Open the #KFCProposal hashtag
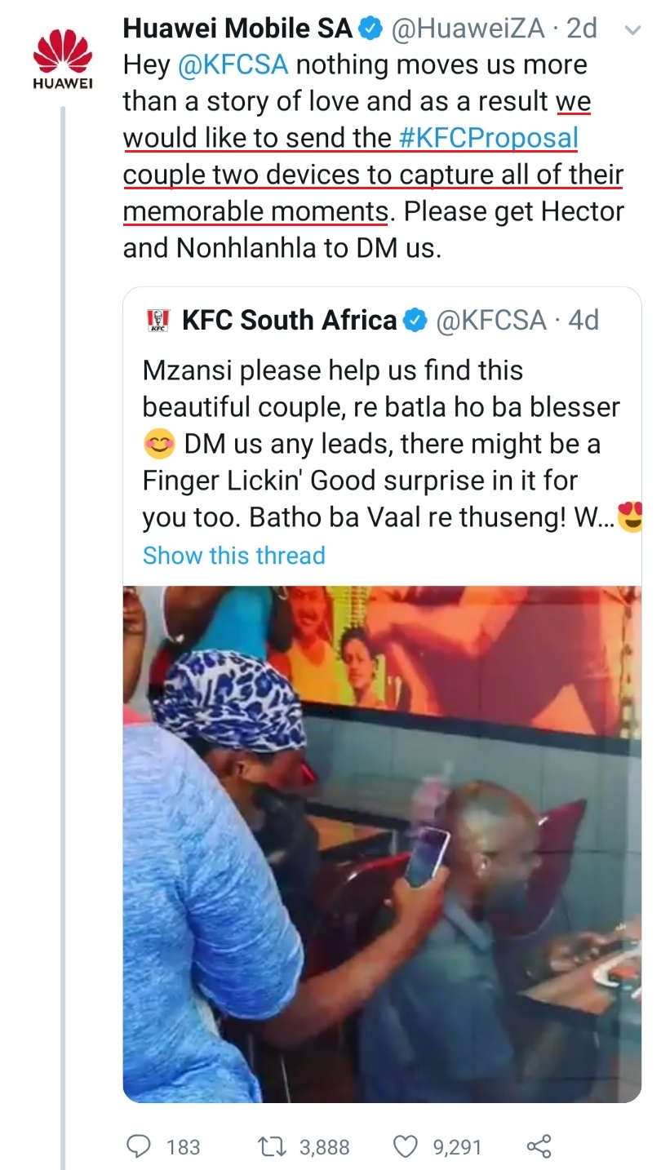This screenshot has width=661, height=1170. [x=488, y=138]
